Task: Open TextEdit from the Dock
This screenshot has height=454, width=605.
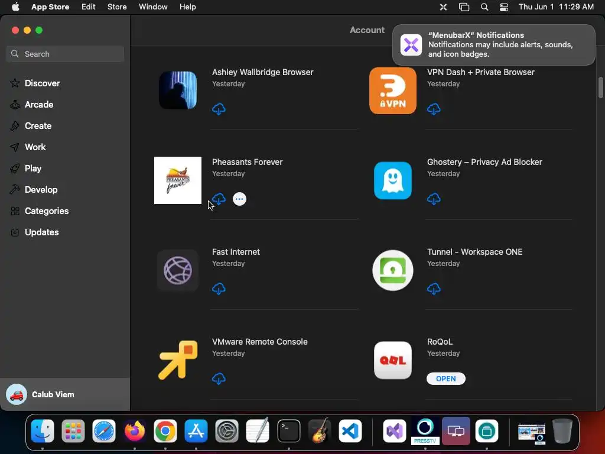Action: pyautogui.click(x=258, y=431)
